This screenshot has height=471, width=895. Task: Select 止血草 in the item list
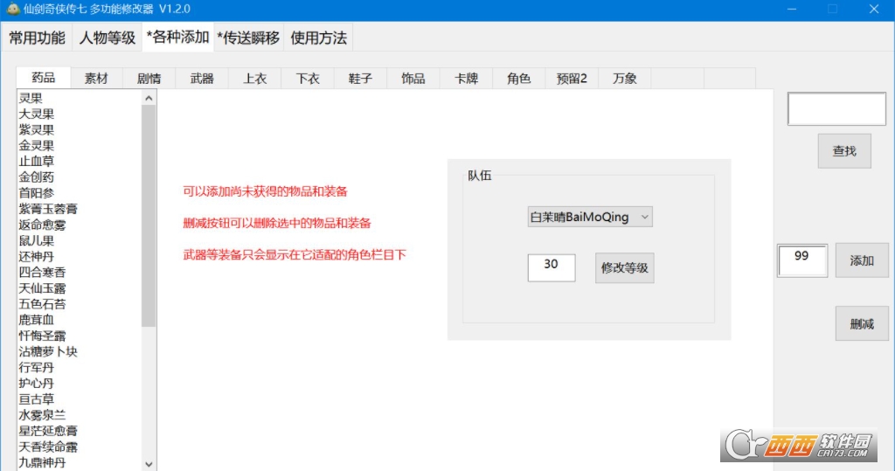point(37,162)
